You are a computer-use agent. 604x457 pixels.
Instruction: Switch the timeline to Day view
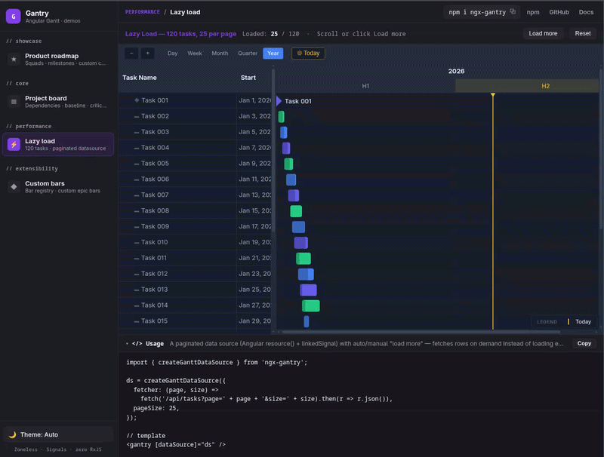coord(173,53)
